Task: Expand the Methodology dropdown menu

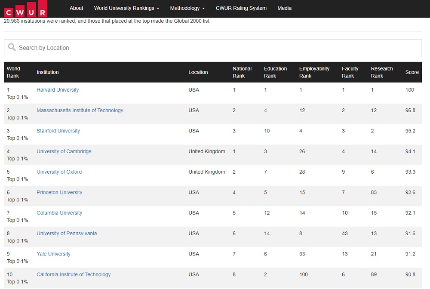Action: click(x=187, y=8)
